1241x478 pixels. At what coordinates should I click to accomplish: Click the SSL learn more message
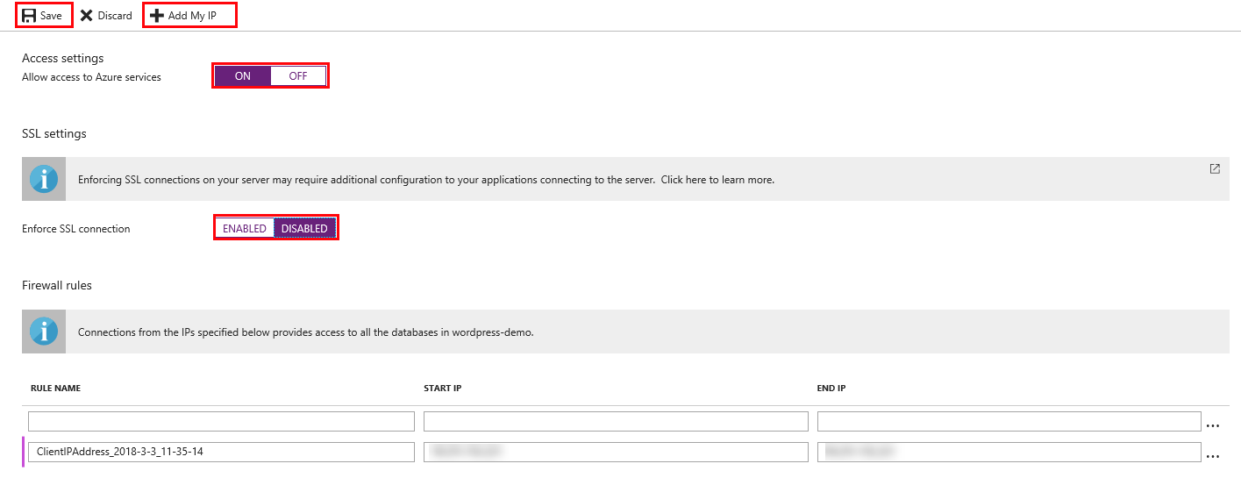[426, 180]
